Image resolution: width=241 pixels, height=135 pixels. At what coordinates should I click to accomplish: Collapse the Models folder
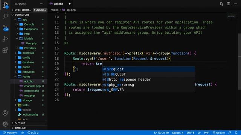pos(29,39)
